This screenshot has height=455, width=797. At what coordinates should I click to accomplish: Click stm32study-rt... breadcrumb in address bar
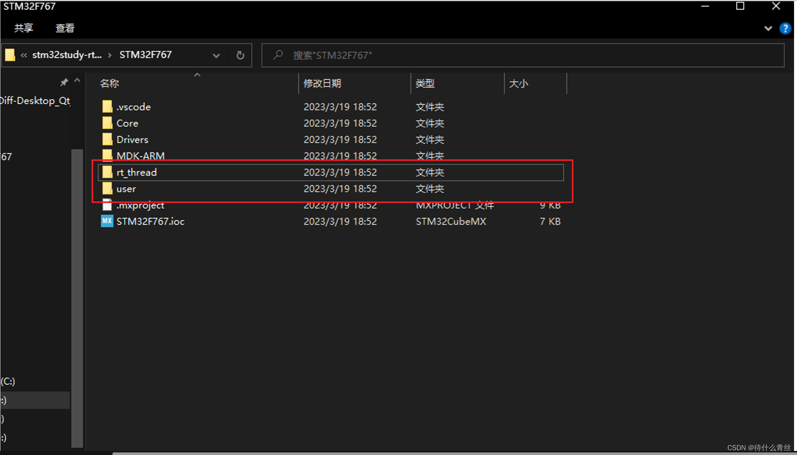67,55
